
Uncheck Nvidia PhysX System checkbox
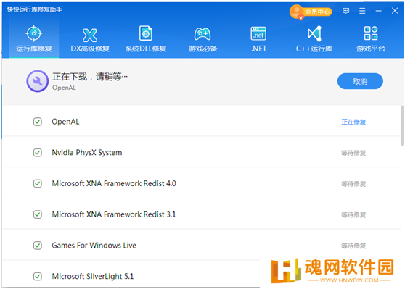pos(38,152)
